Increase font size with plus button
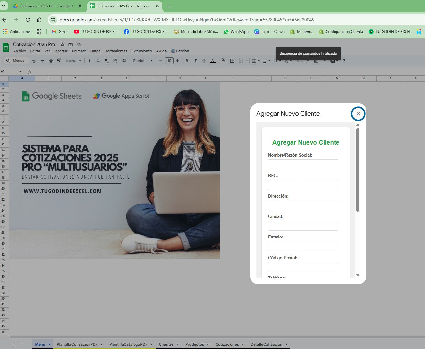The height and width of the screenshot is (349, 425). (177, 61)
